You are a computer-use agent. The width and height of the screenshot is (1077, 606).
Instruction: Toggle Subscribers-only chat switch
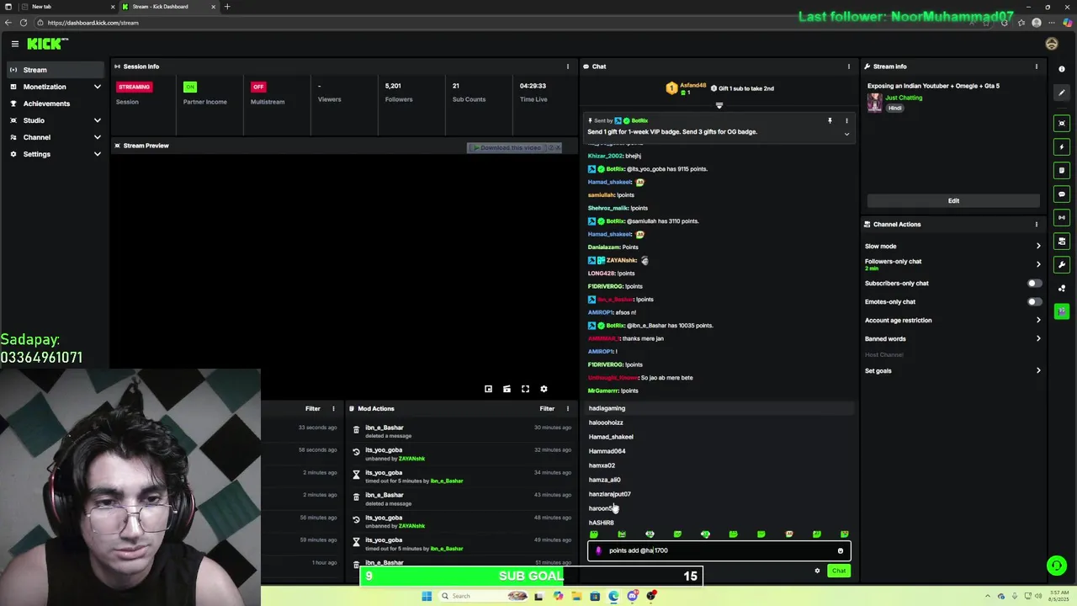pos(1034,283)
